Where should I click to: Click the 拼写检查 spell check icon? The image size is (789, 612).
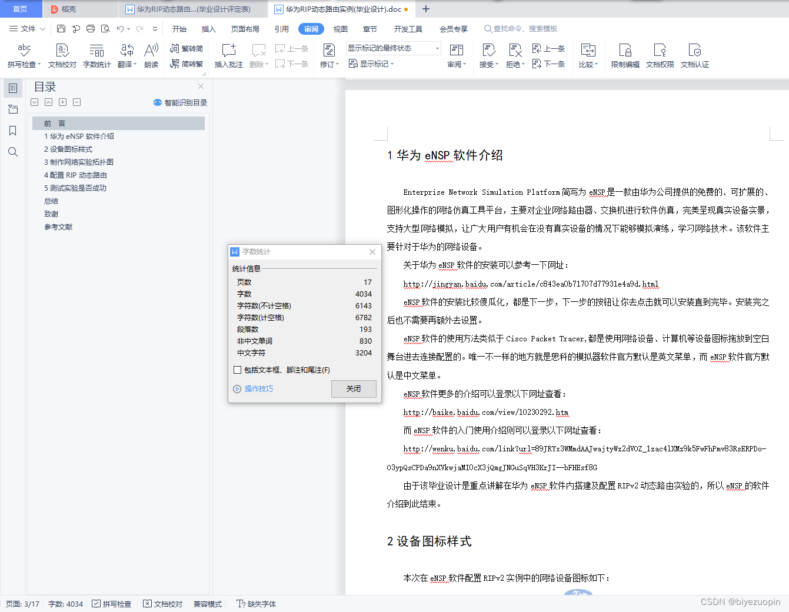(x=24, y=56)
